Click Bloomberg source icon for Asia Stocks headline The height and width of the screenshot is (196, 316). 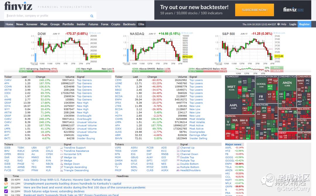[x=6, y=180]
